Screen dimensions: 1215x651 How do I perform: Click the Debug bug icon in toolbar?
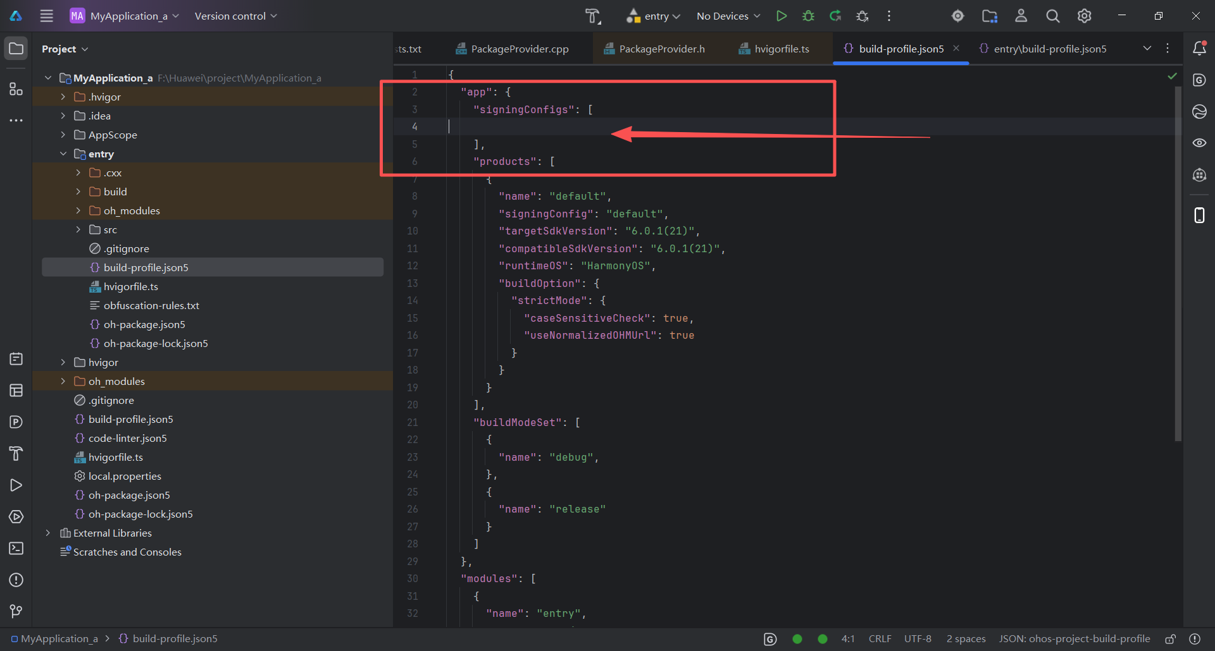pyautogui.click(x=808, y=16)
